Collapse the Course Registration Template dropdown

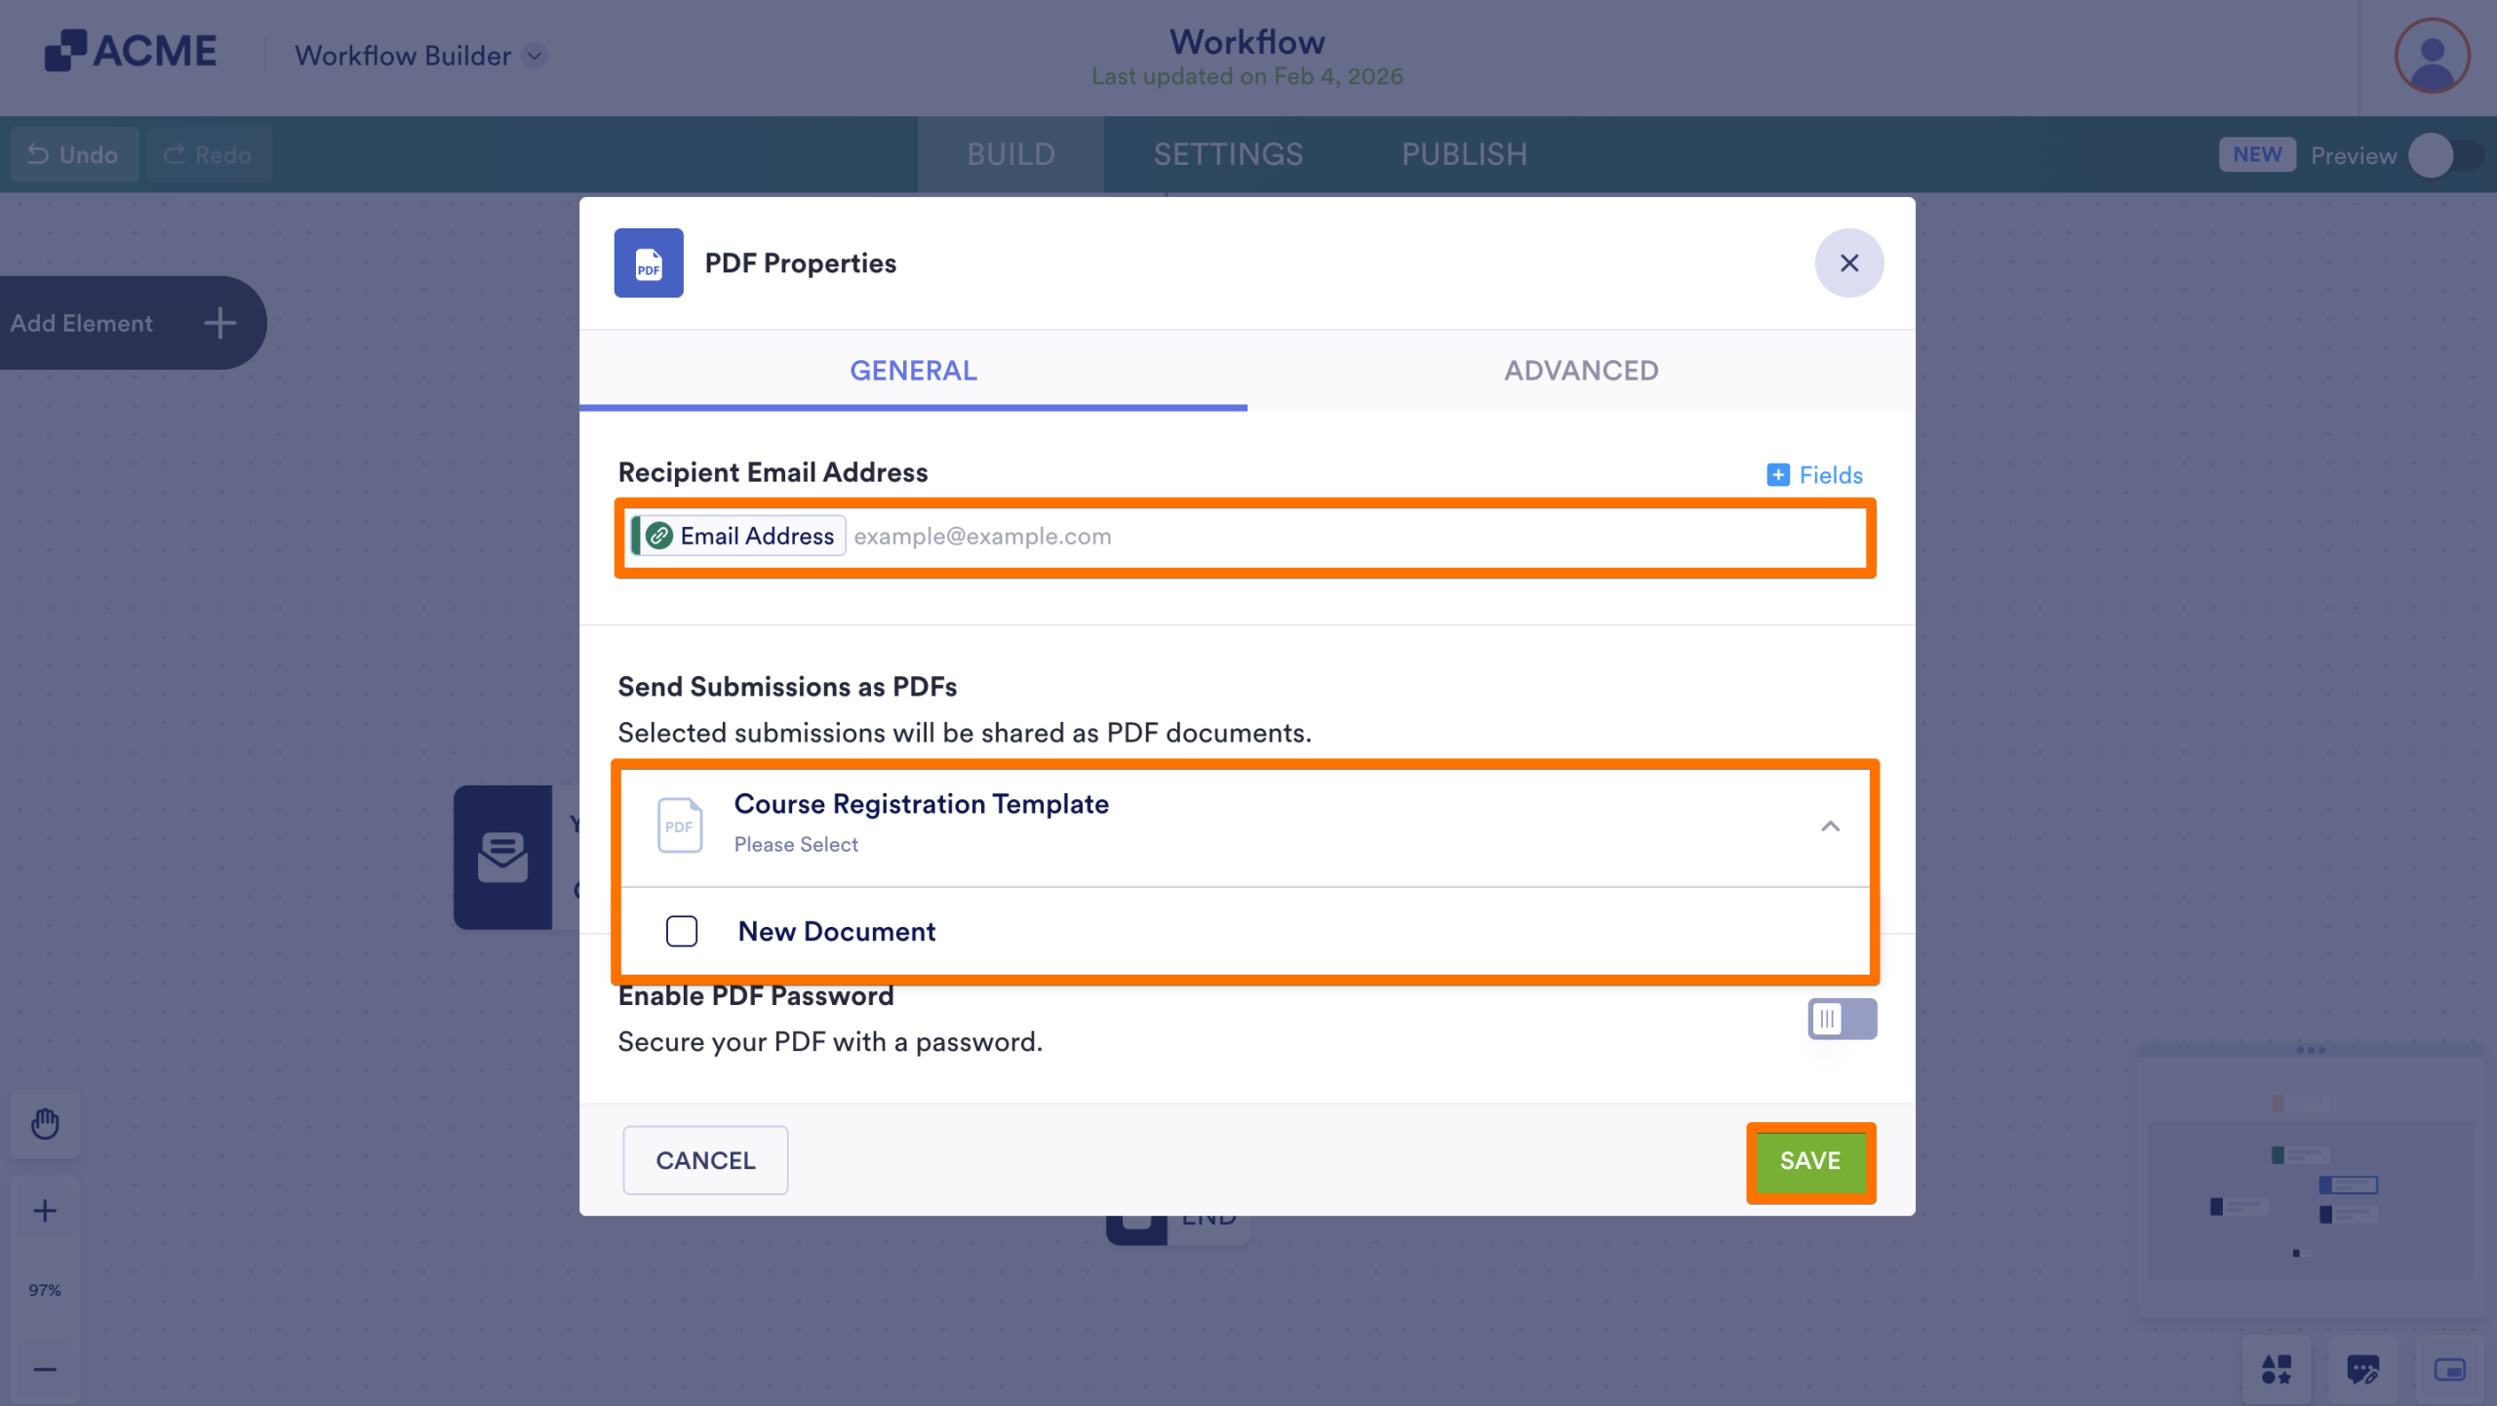(1830, 827)
